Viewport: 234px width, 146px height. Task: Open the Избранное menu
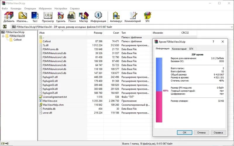45,8
